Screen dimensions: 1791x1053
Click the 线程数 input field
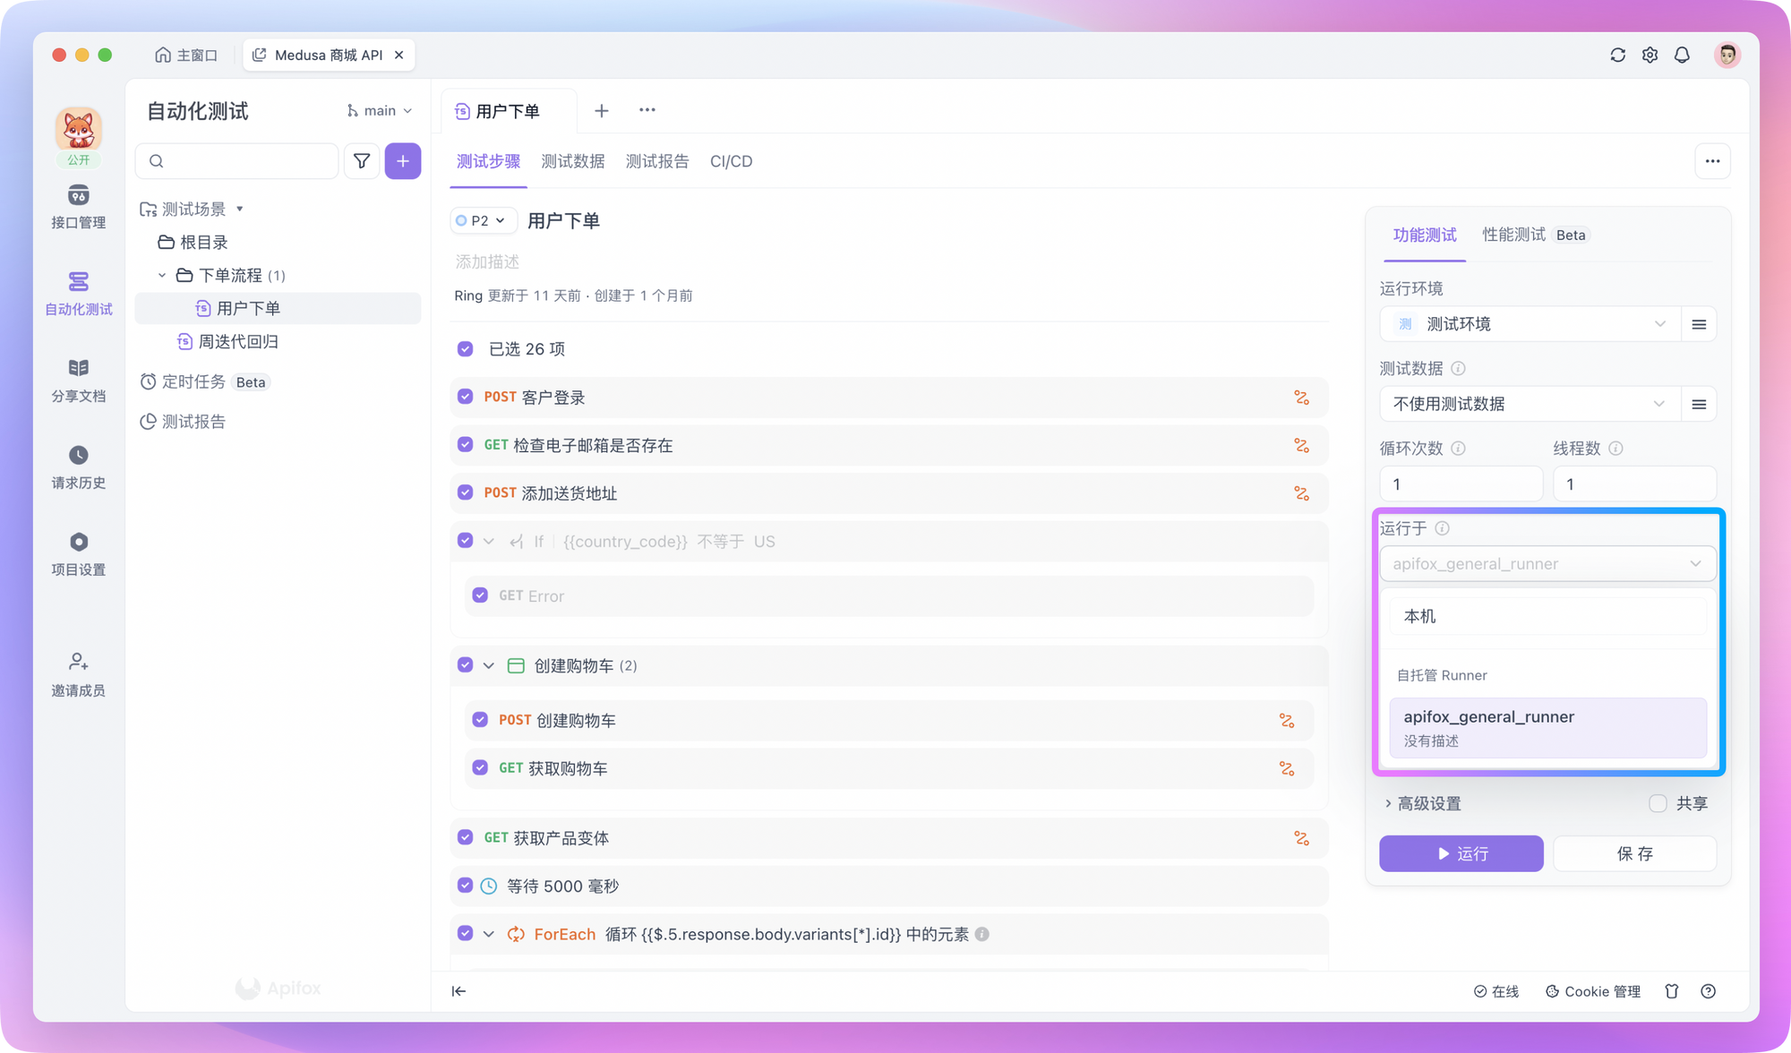tap(1634, 484)
